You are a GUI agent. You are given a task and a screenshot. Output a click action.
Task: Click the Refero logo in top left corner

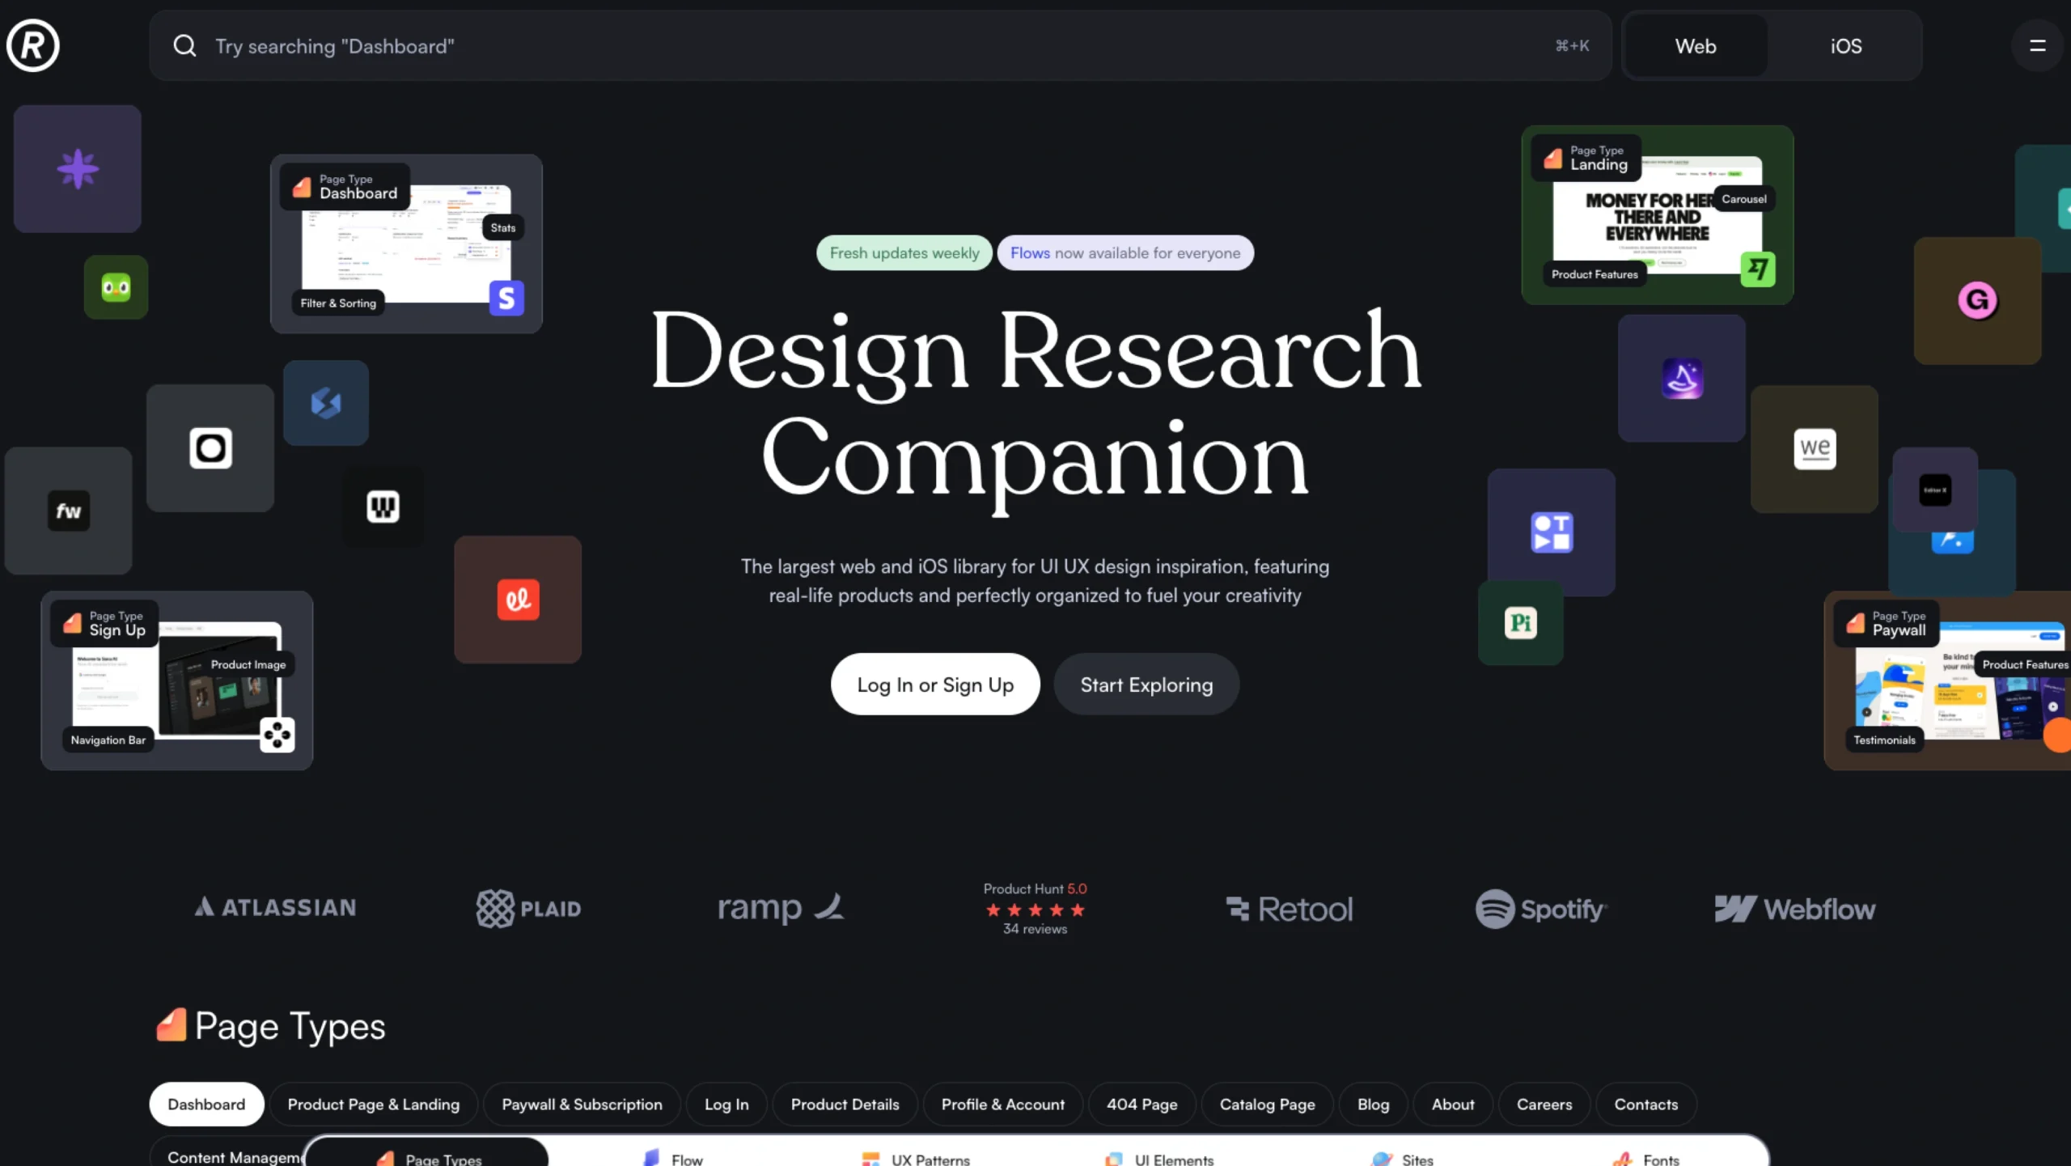[x=32, y=45]
